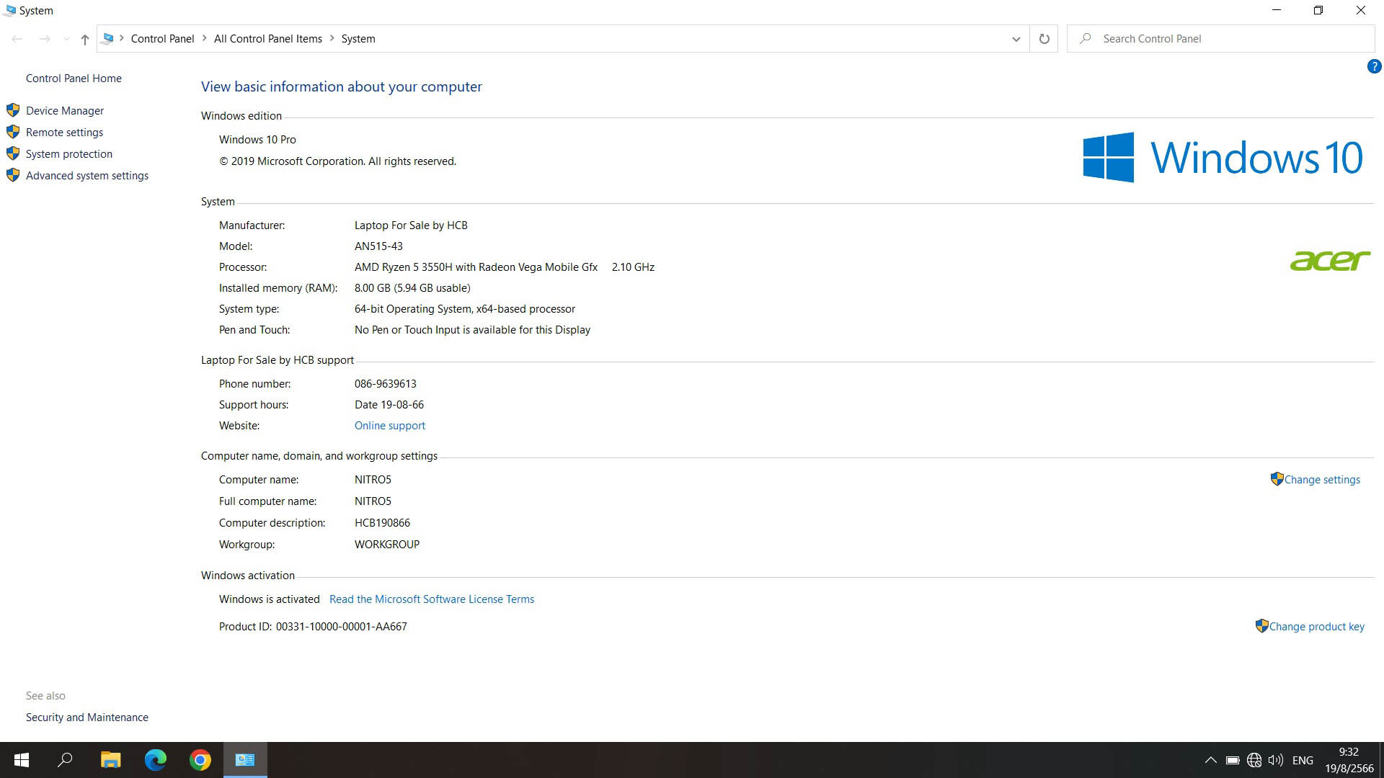Click the System window title icon

(9, 10)
